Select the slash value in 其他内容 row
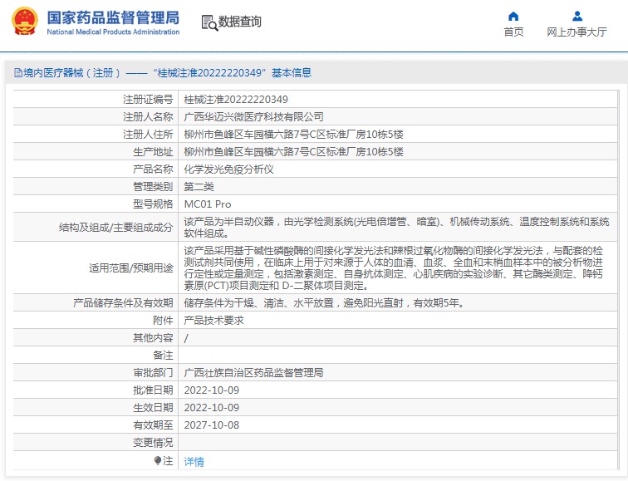The image size is (628, 481). (186, 338)
